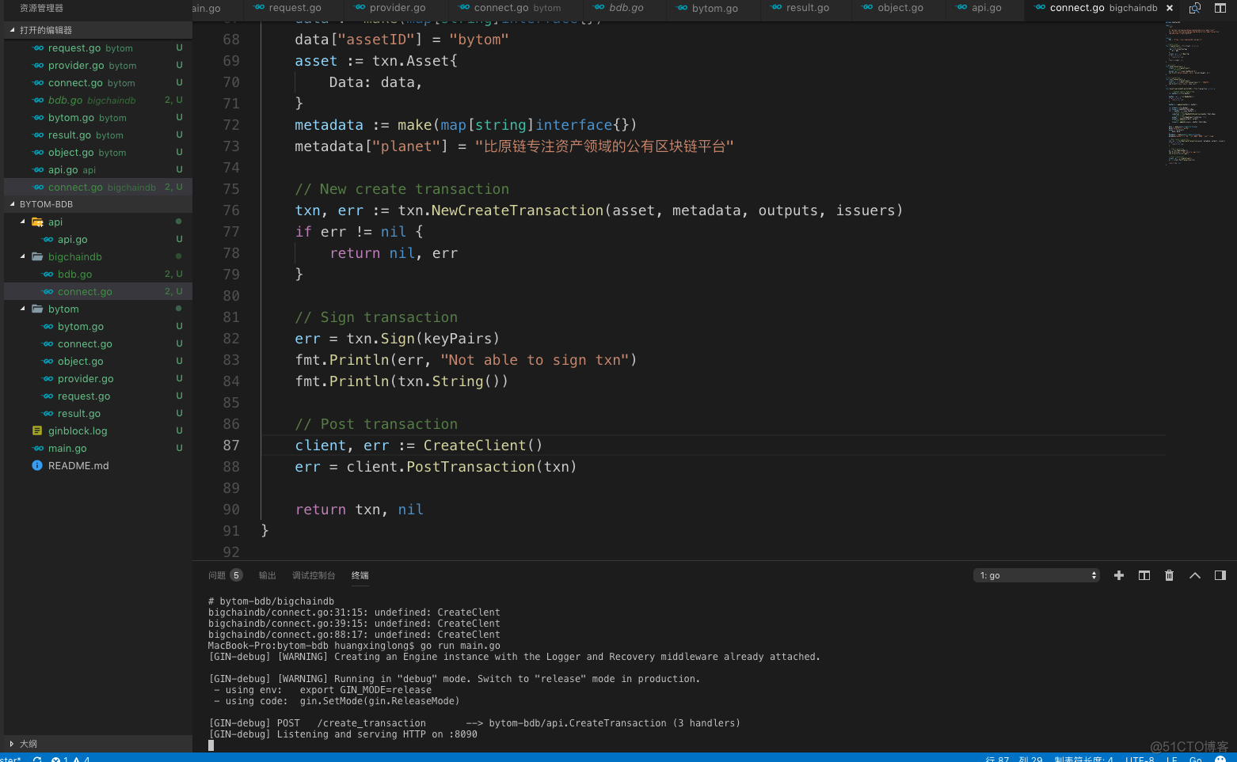Screen dimensions: 1237x762
Task: Select result.go bytom in open editors
Action: (x=98, y=135)
